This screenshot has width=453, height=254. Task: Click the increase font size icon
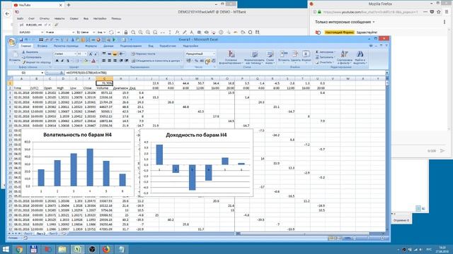pos(91,54)
